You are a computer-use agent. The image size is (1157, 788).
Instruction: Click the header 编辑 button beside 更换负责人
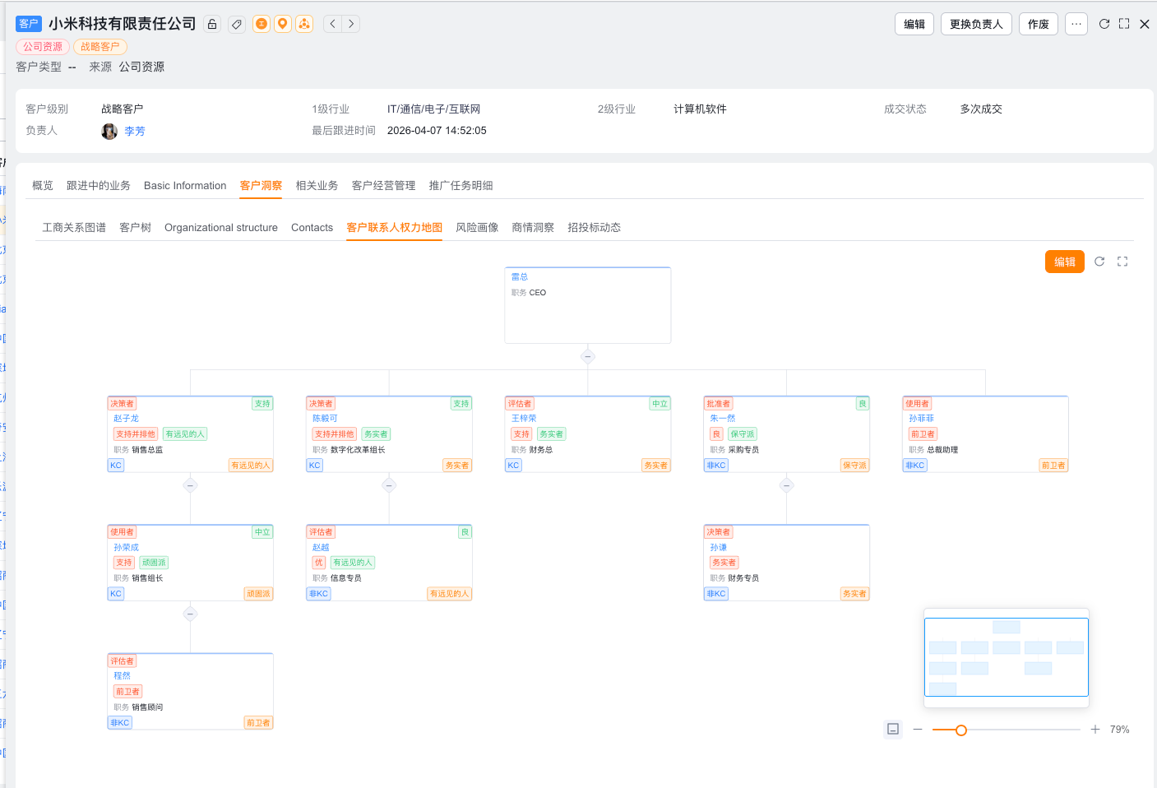pyautogui.click(x=914, y=24)
